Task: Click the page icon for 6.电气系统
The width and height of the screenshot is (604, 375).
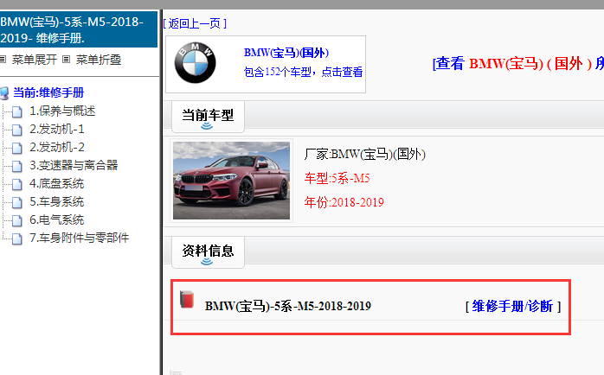Action: (17, 220)
